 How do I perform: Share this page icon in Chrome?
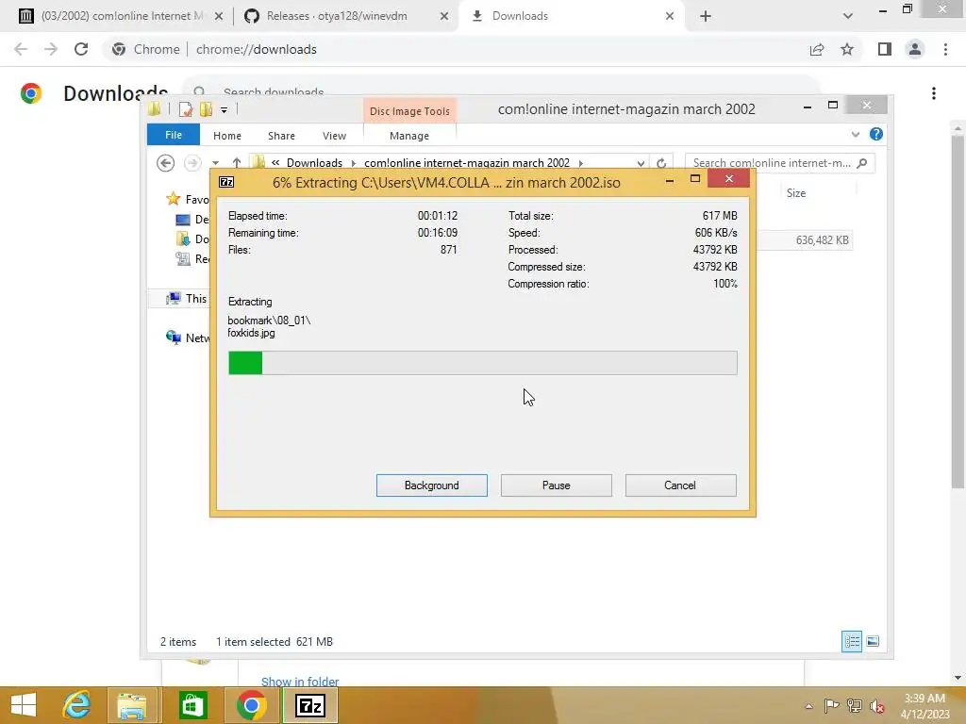(x=817, y=49)
